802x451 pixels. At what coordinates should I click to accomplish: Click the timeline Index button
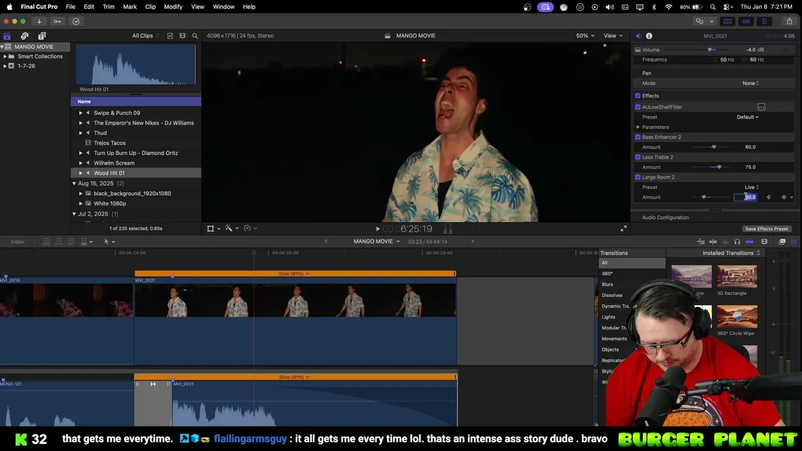pos(18,242)
